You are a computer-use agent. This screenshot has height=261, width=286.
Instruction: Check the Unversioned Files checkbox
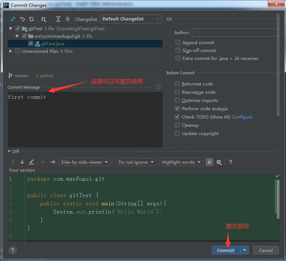tap(18, 51)
